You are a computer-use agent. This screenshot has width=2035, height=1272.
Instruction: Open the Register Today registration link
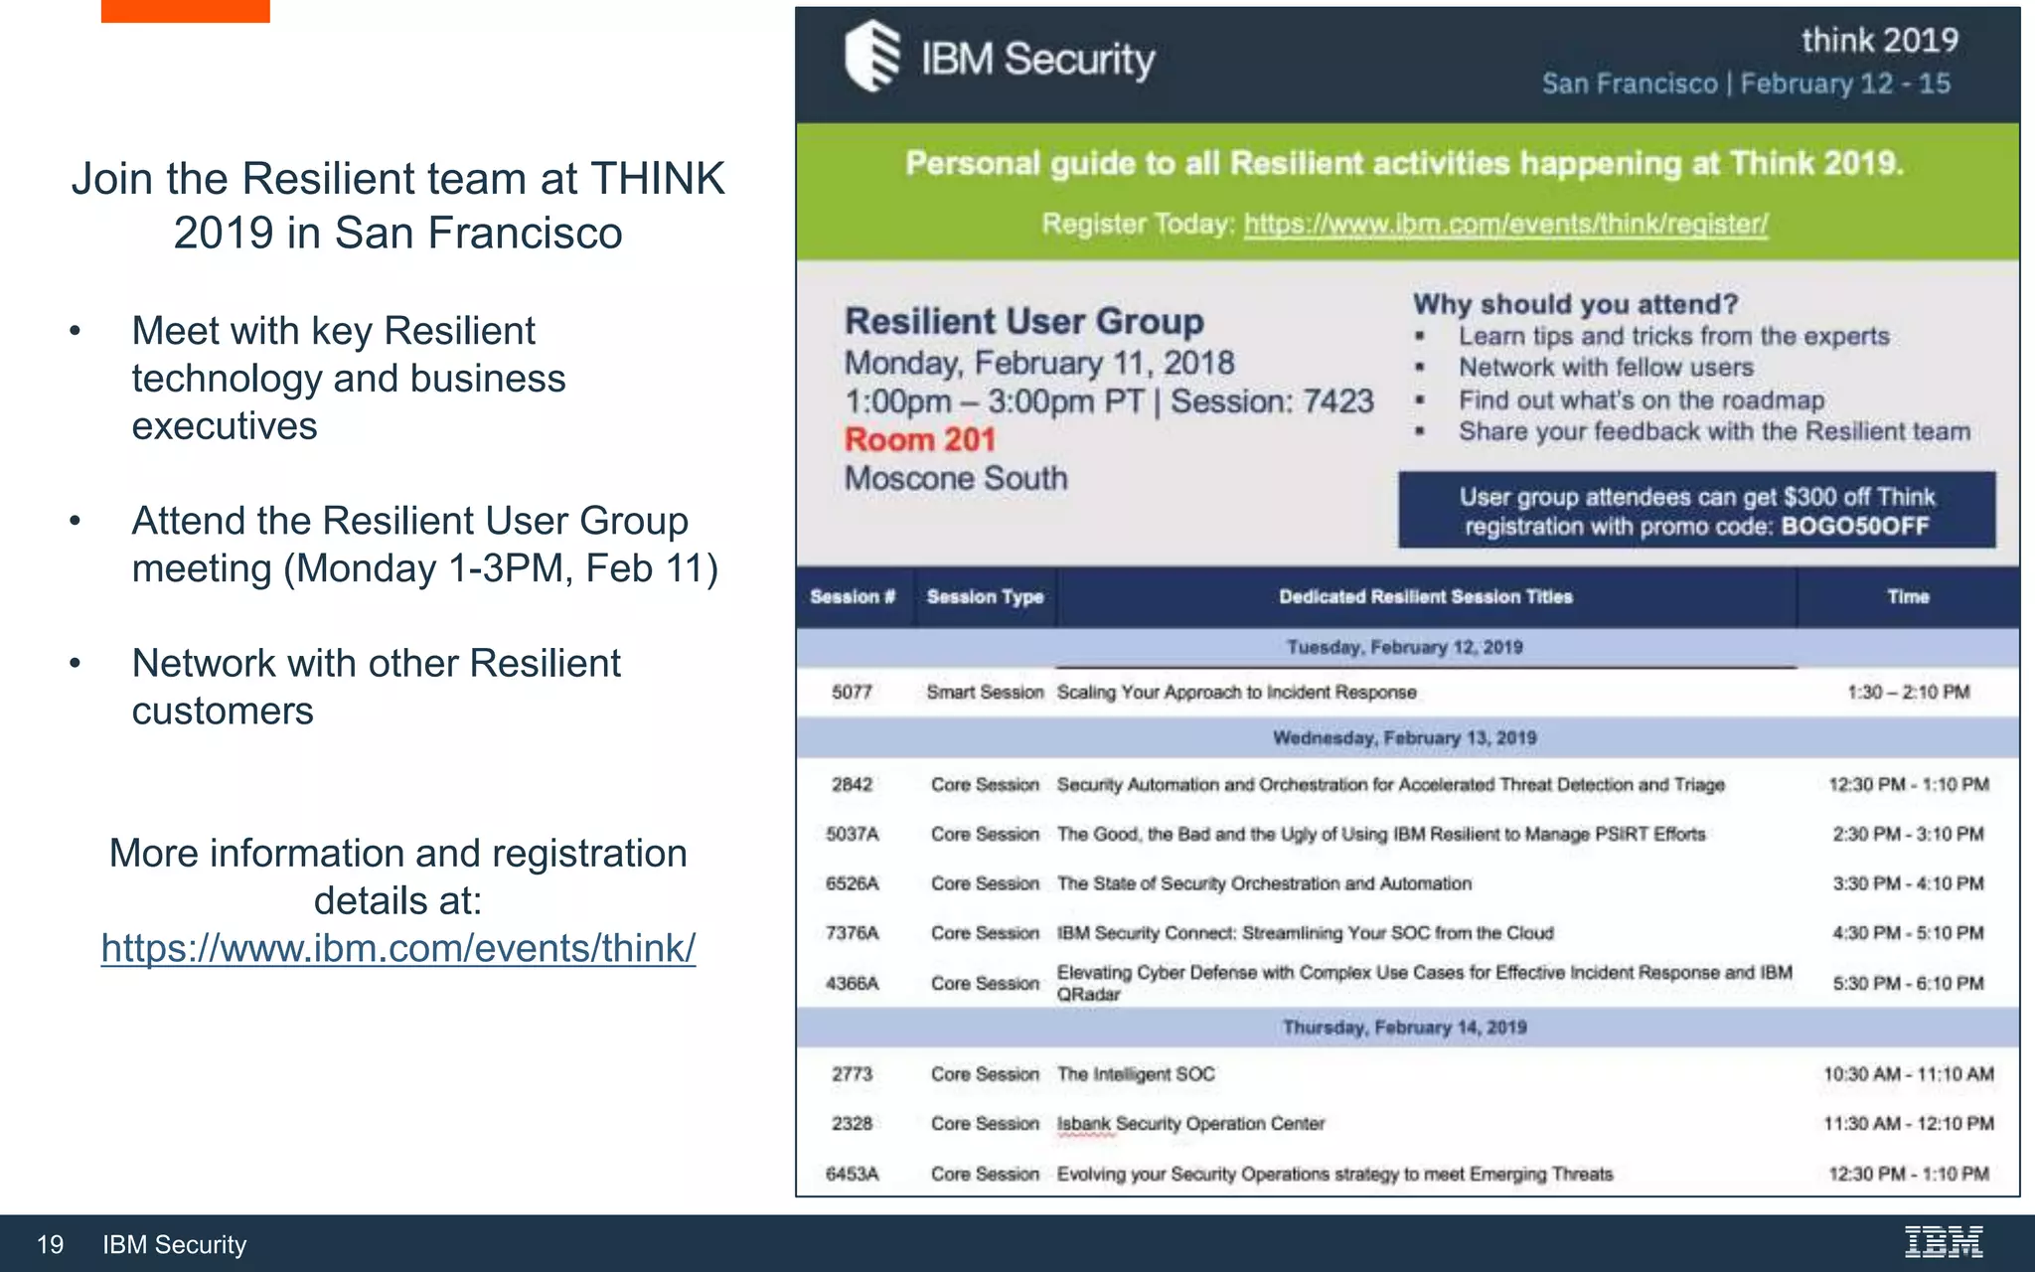click(1506, 224)
